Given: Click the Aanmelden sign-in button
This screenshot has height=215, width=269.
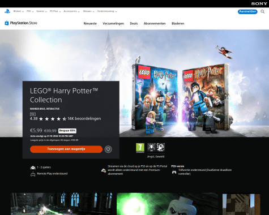Looking at the screenshot, I should point(247,12).
